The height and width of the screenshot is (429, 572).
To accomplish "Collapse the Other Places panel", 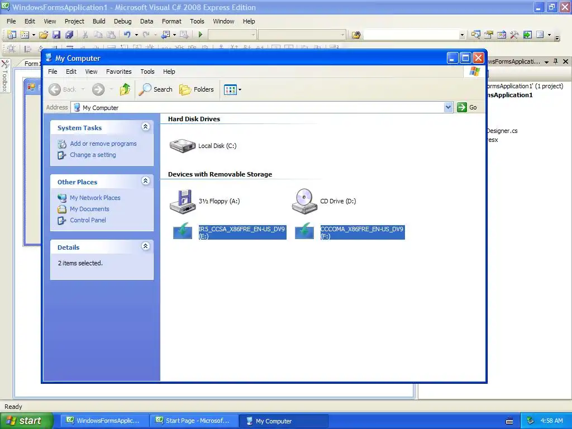I will 146,180.
